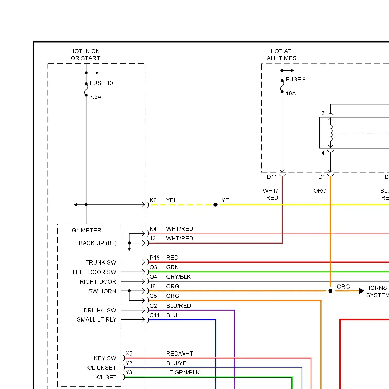Screen dimensions: 389x389
Task: Select the BLU label beside C11
Action: click(172, 315)
